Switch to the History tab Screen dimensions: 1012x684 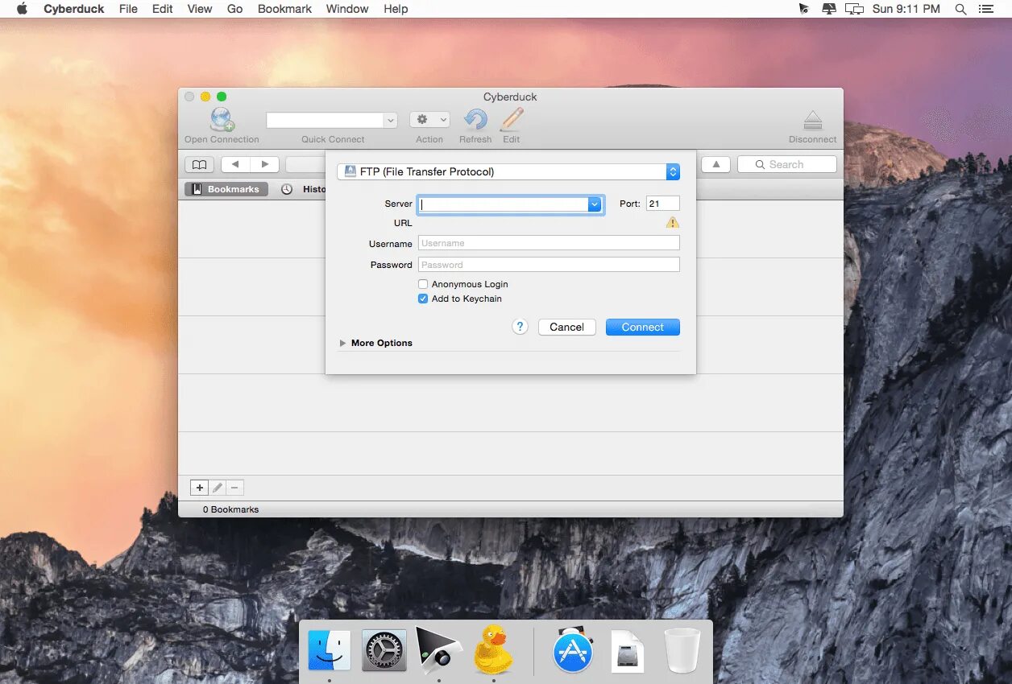(302, 189)
